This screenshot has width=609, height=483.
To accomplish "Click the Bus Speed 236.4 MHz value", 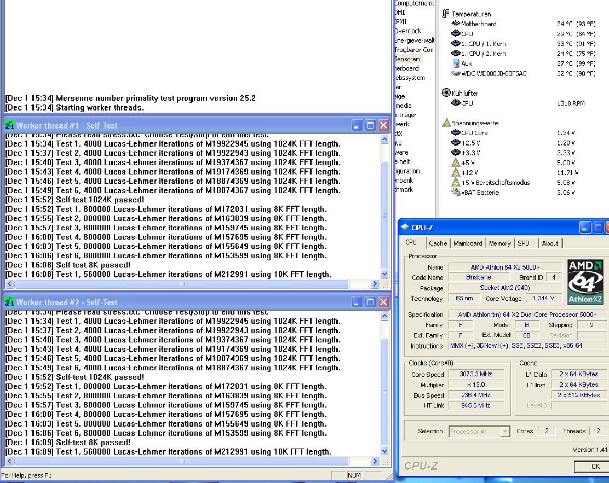I will [x=476, y=395].
